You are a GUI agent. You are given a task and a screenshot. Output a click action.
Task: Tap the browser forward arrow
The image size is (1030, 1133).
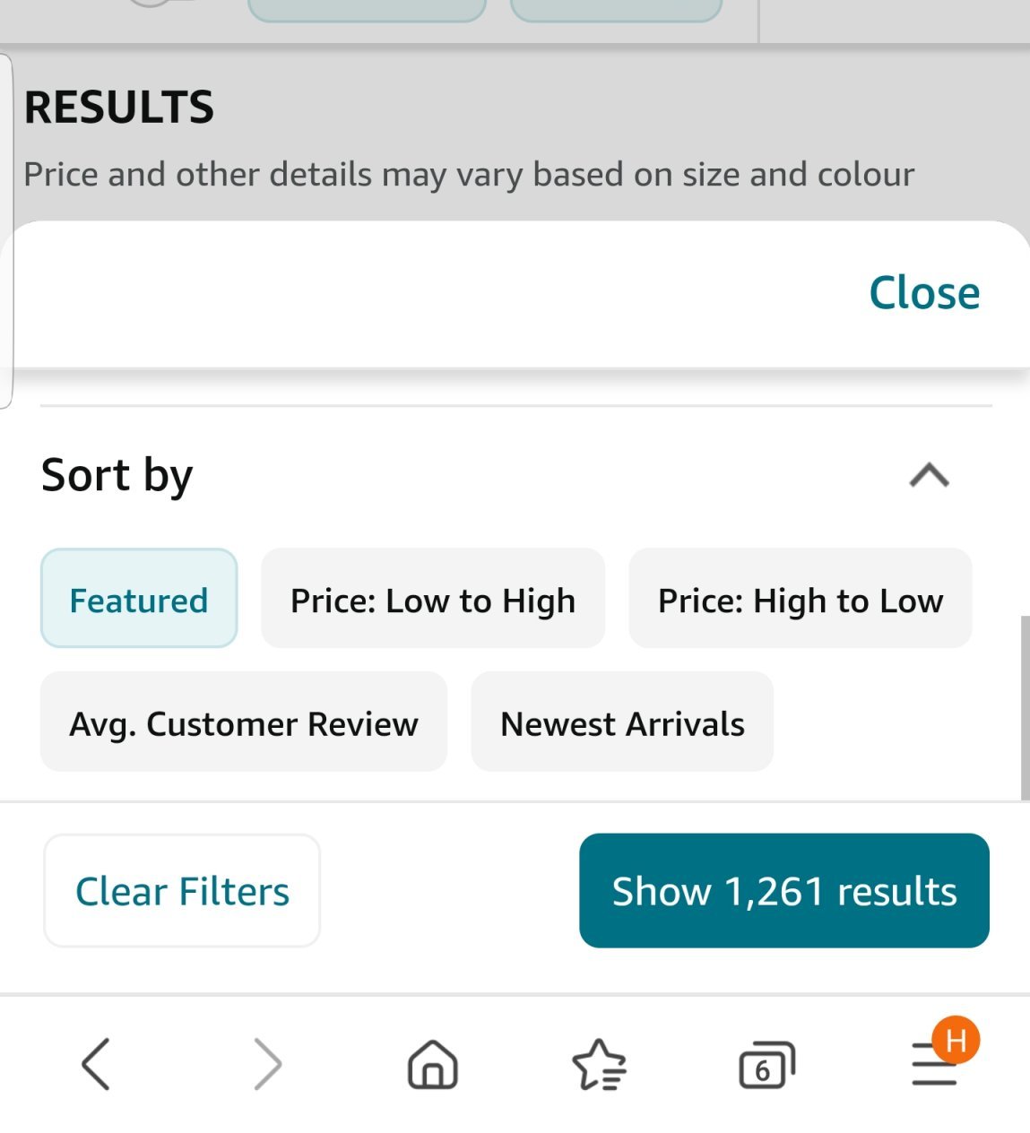click(x=267, y=1064)
